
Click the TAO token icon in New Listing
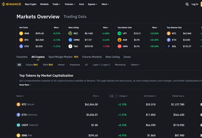pos(70,46)
